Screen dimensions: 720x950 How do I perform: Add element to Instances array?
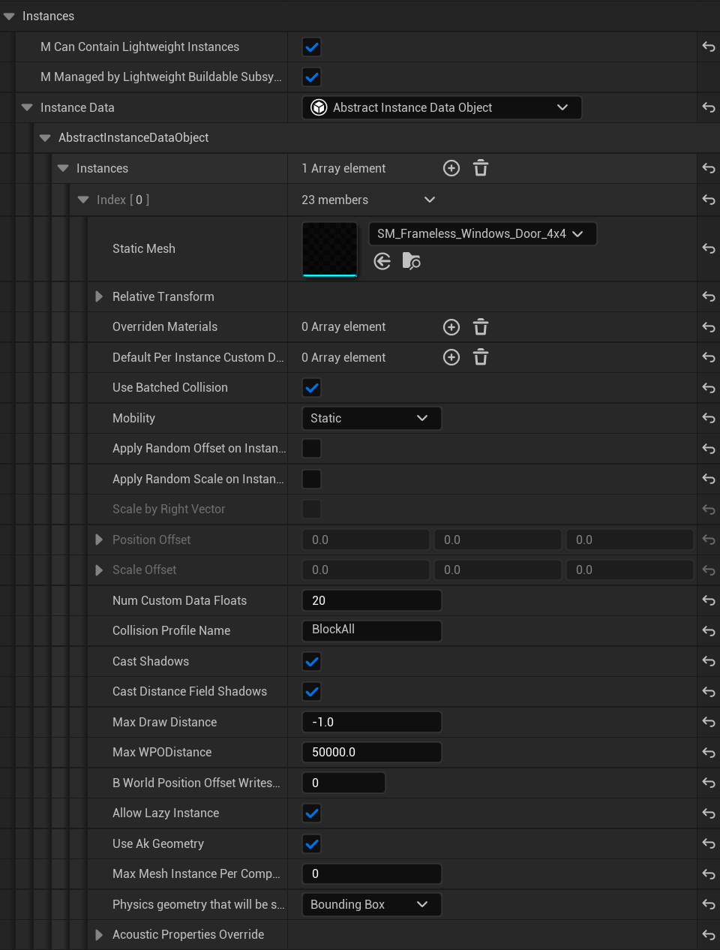coord(451,169)
